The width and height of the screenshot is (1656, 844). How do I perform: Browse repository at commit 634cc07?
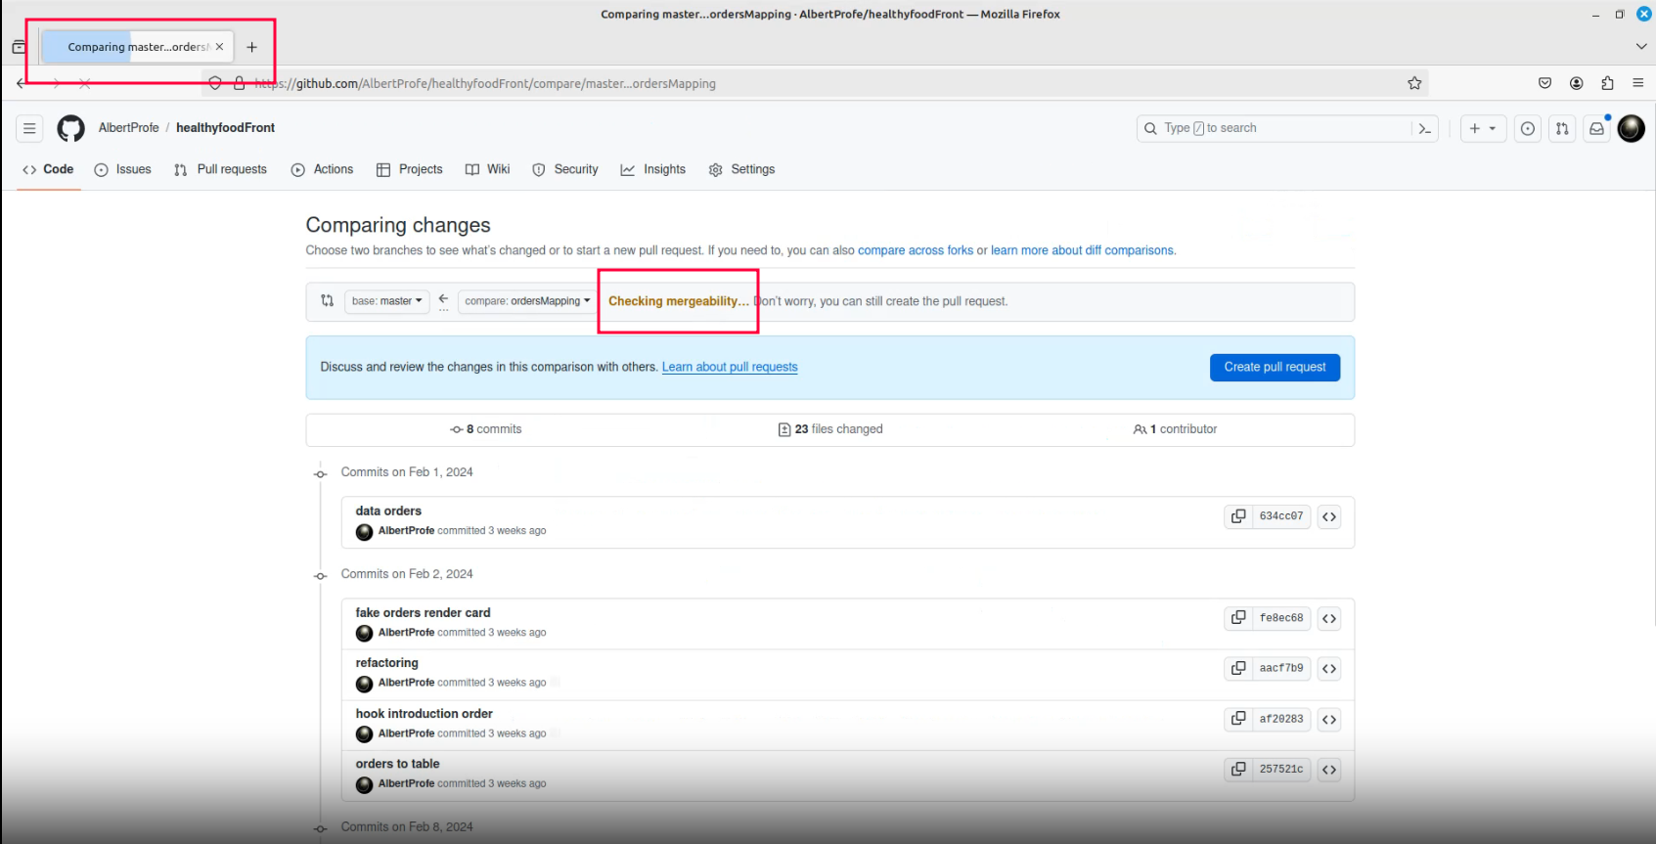tap(1329, 516)
